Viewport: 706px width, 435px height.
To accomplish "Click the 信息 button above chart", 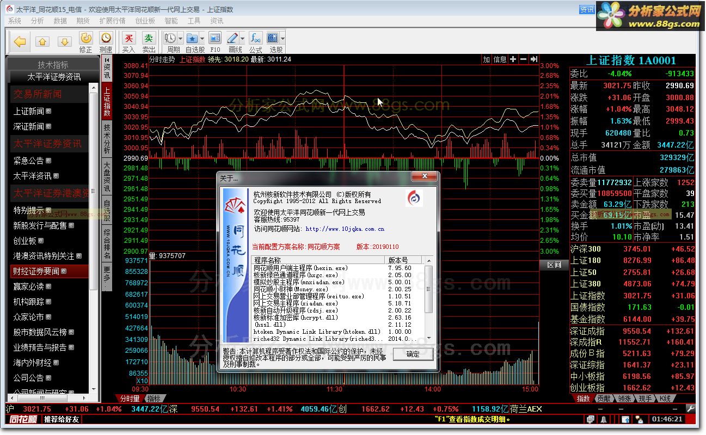I will [500, 59].
